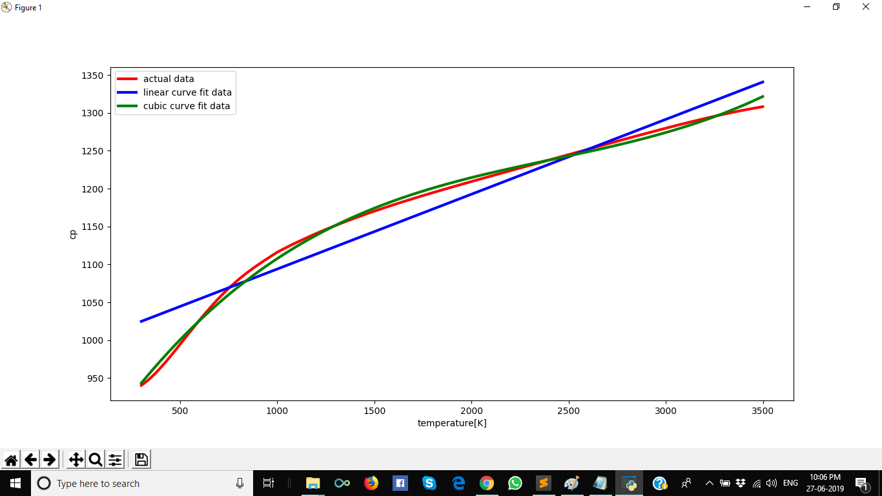This screenshot has width=882, height=496.
Task: Toggle the pan axes tool
Action: tap(76, 460)
